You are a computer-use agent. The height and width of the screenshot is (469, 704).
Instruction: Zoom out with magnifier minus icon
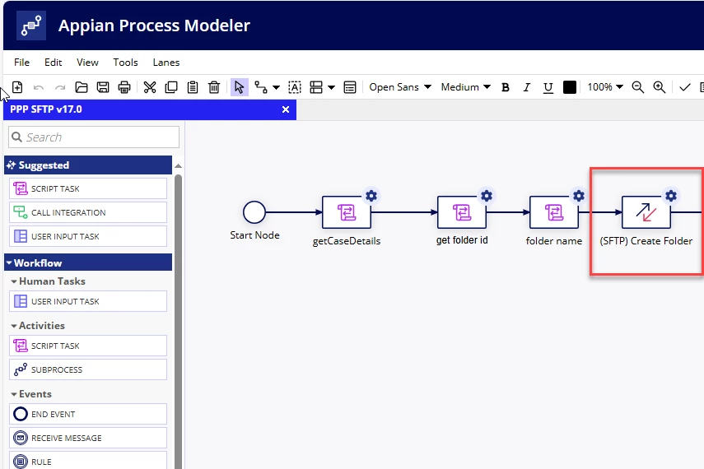(637, 87)
